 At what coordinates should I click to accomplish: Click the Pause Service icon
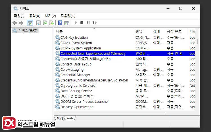click(x=88, y=23)
